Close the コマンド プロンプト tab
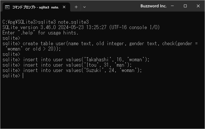 [65, 7]
